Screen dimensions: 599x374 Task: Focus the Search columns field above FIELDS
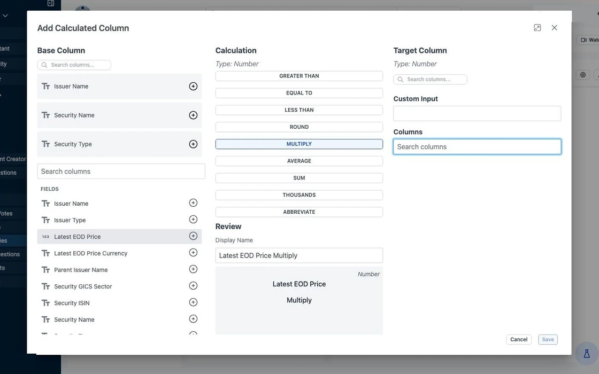coord(121,172)
